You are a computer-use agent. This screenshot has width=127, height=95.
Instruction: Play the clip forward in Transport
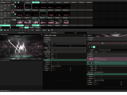pos(94,47)
